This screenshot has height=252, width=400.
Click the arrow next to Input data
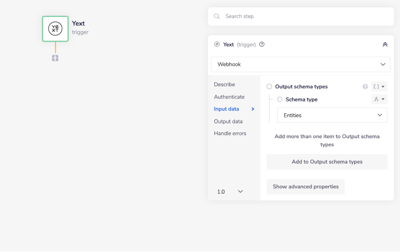(x=253, y=109)
